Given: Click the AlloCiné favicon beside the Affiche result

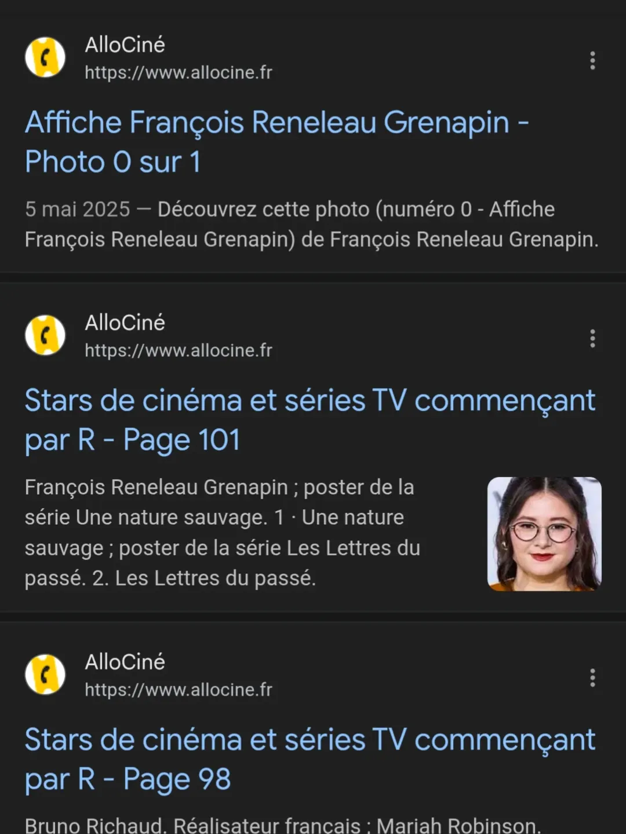Looking at the screenshot, I should point(45,57).
